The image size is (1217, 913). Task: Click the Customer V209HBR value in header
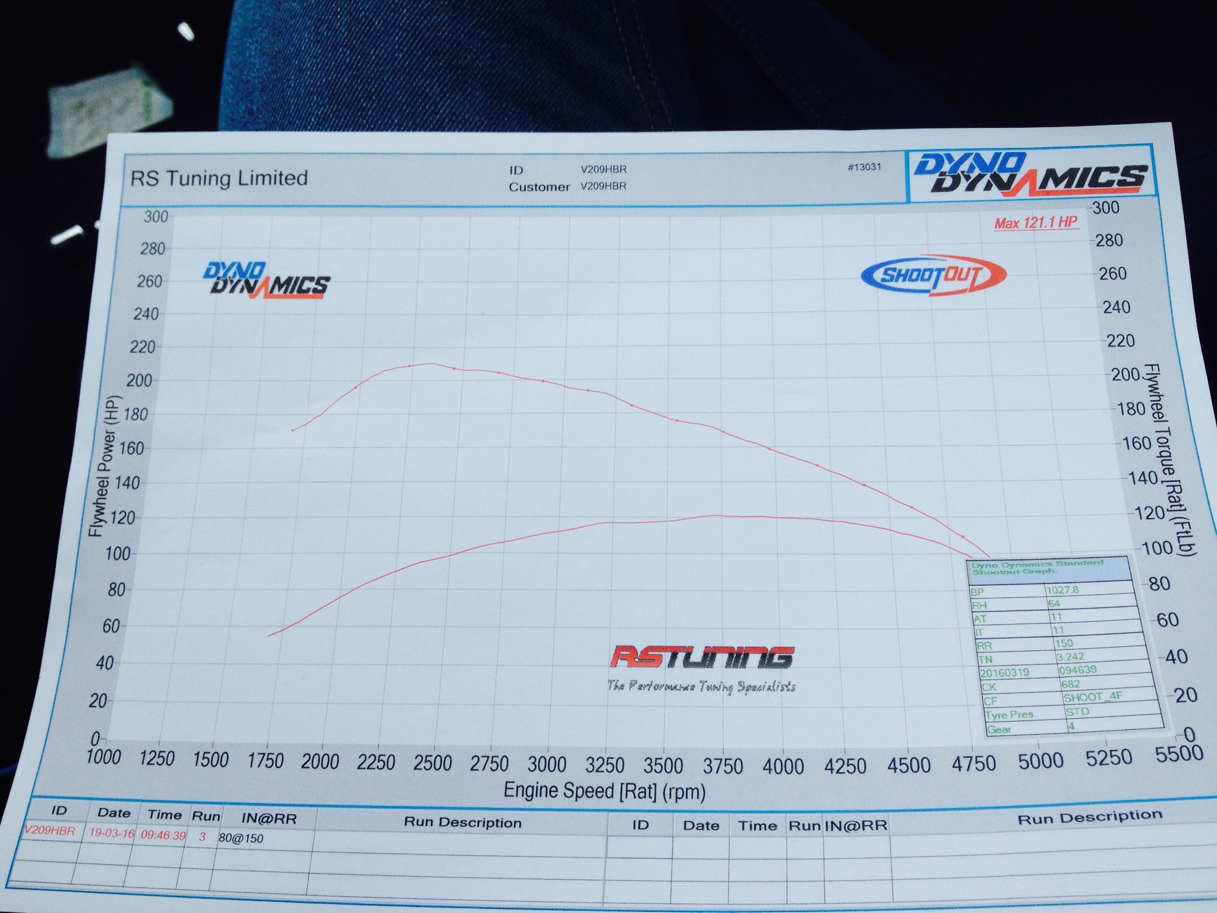coord(603,186)
